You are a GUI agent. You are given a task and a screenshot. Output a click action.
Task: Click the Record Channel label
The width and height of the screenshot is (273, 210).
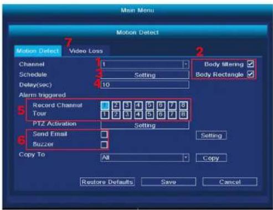point(58,105)
